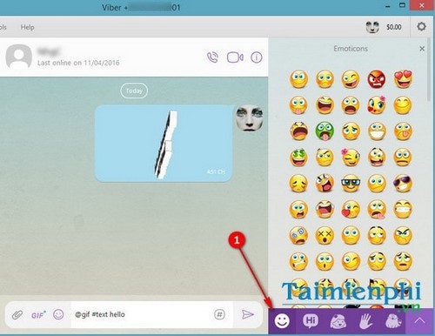Insert the nerd glasses emoticon
Screen dimensions: 435x336
tap(351, 184)
